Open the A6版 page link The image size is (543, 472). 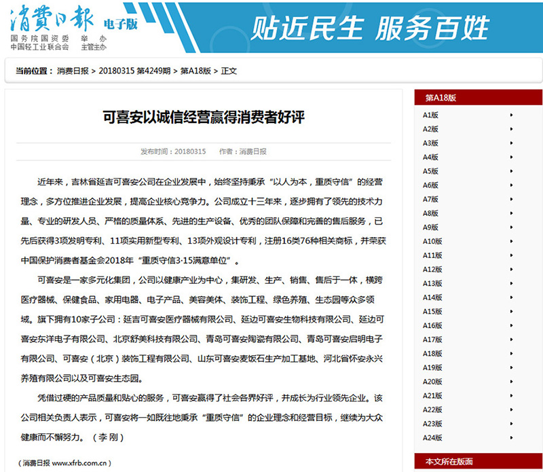click(x=430, y=185)
